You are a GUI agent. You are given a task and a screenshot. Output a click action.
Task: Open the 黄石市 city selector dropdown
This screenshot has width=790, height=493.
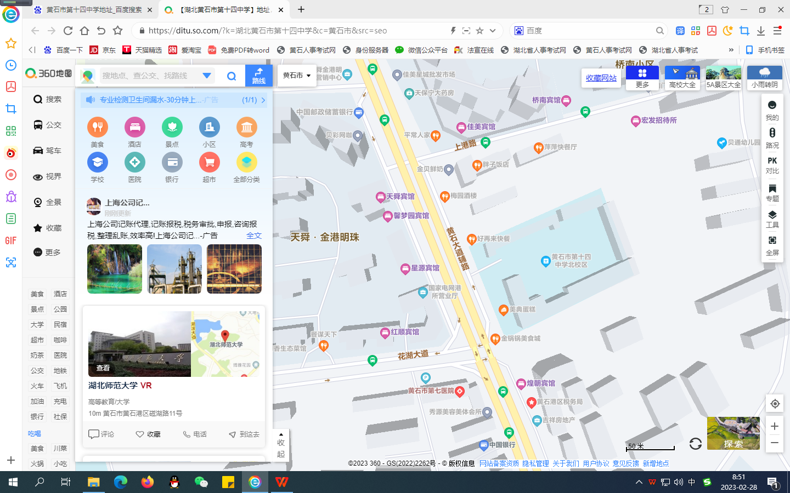tap(297, 76)
